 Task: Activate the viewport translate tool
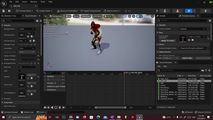coord(119,16)
